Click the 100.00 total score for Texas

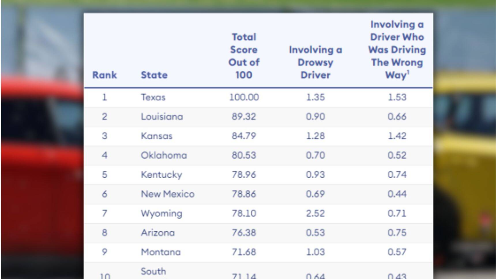[x=244, y=97]
